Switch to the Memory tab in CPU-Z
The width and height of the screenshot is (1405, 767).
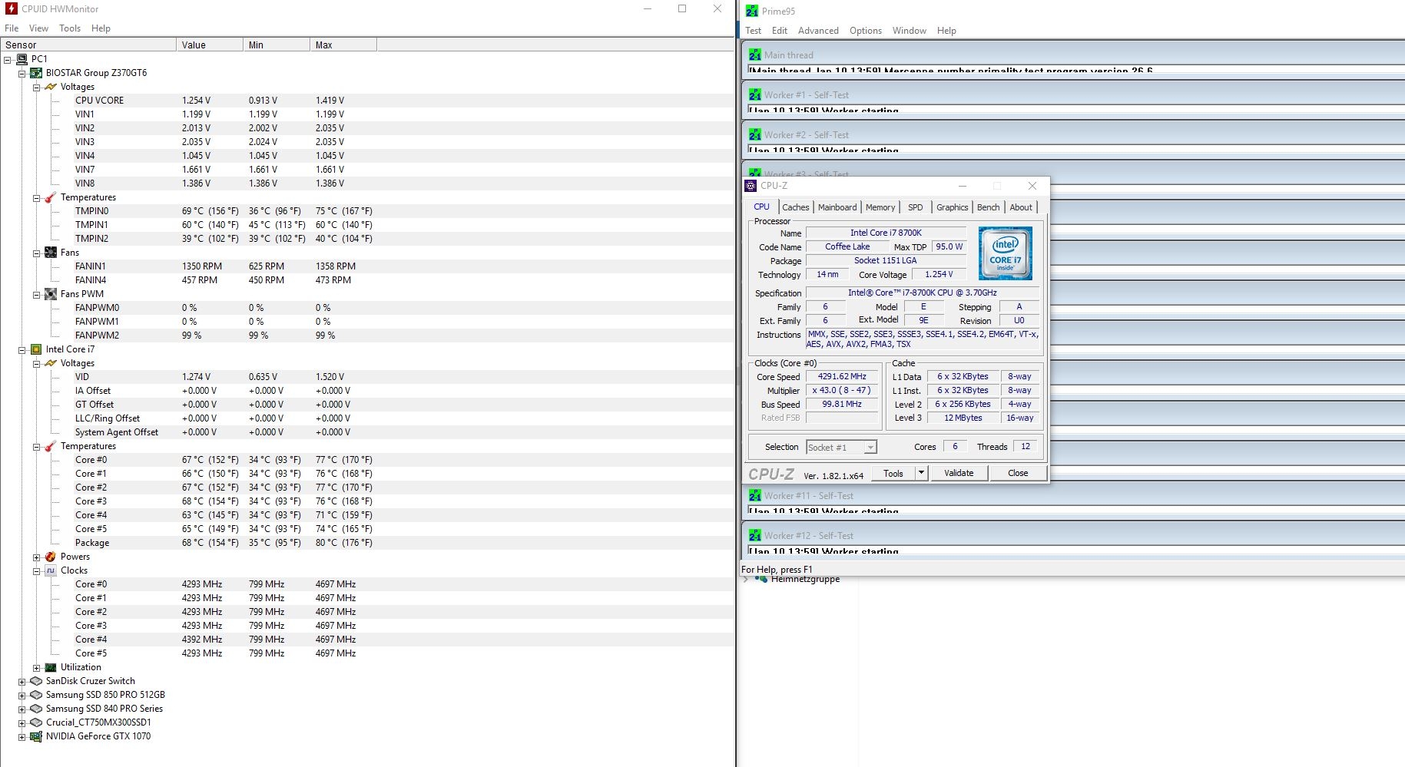point(880,207)
